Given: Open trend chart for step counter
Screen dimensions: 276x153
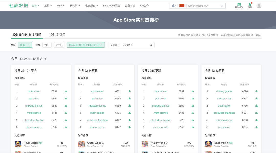Looking at the screenshot, I should 257,99.
